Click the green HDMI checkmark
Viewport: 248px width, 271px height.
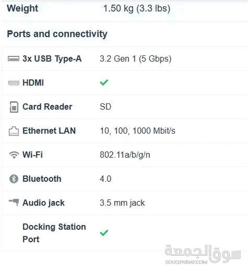104,82
